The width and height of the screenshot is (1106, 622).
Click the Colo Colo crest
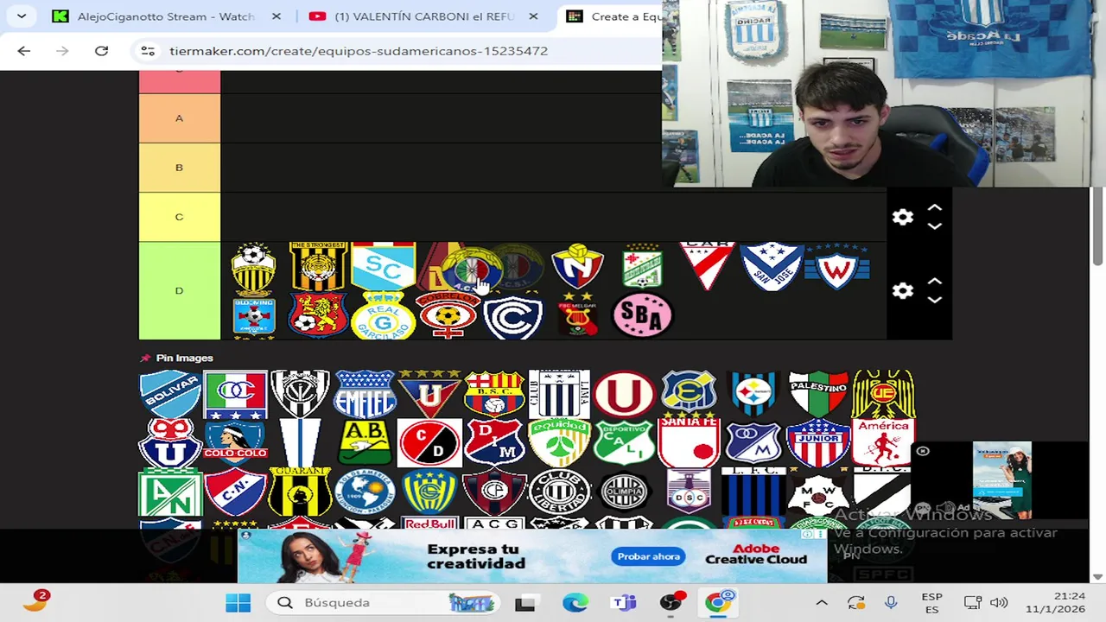click(x=235, y=443)
